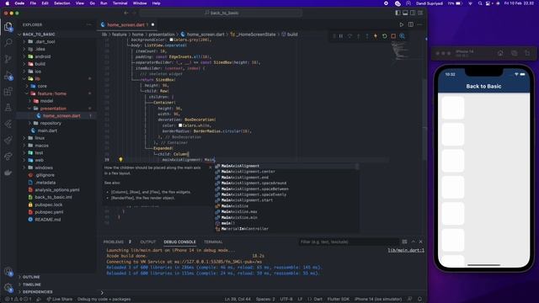The width and height of the screenshot is (539, 303).
Task: Click the lightbulb code action icon
Action: (x=120, y=160)
